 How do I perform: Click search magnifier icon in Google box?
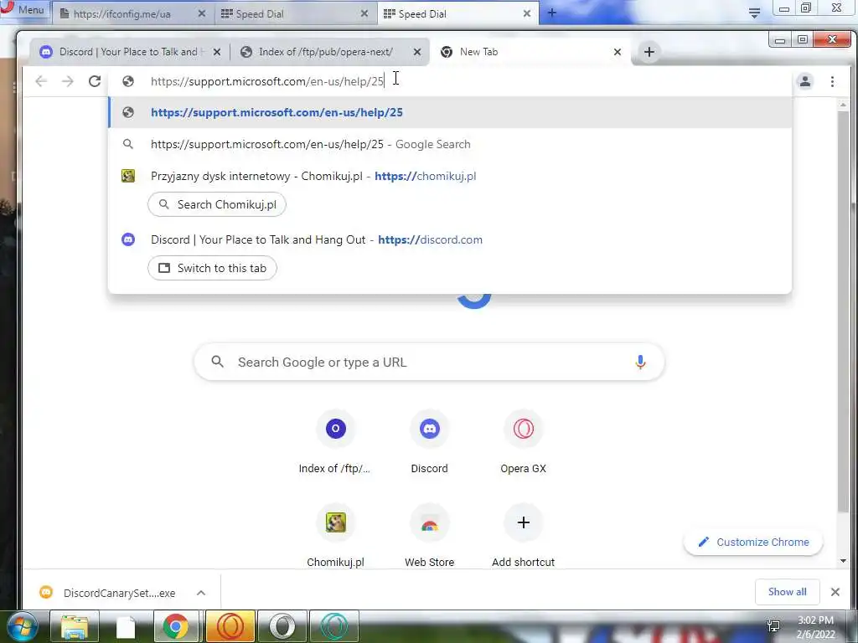[217, 362]
